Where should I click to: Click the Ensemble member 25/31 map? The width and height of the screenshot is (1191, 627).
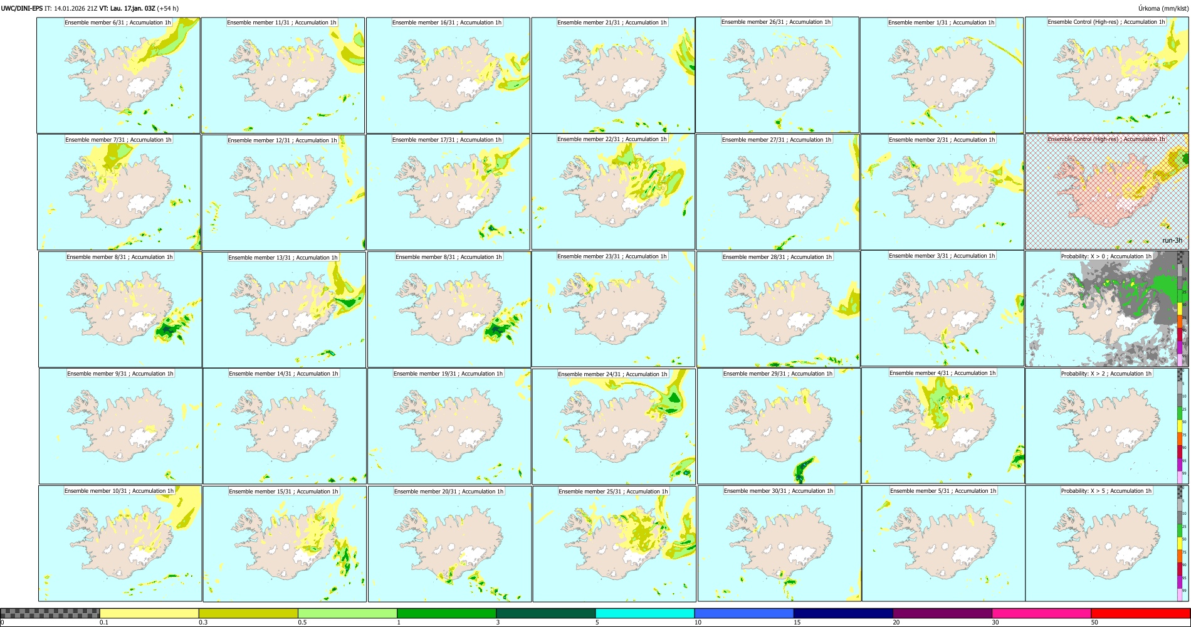tap(614, 544)
